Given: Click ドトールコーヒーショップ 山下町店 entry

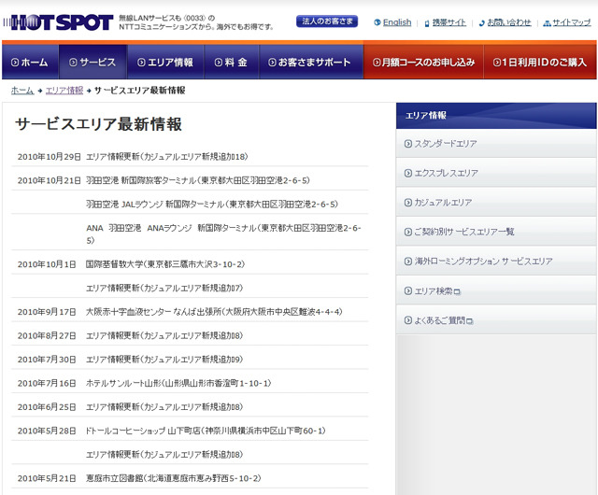Looking at the screenshot, I should click(206, 431).
